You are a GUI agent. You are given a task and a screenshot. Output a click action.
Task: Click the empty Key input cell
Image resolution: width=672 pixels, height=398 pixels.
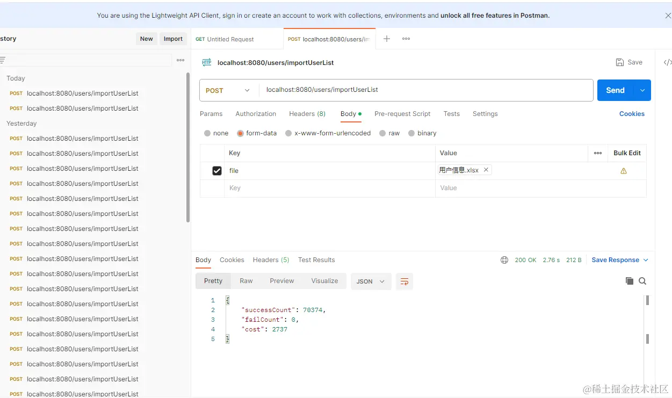(329, 188)
